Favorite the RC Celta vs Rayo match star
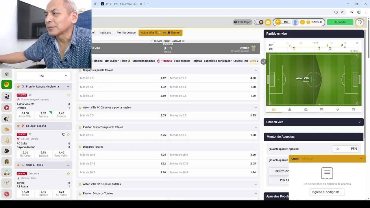Screen dimensions: 370x208 69,134
